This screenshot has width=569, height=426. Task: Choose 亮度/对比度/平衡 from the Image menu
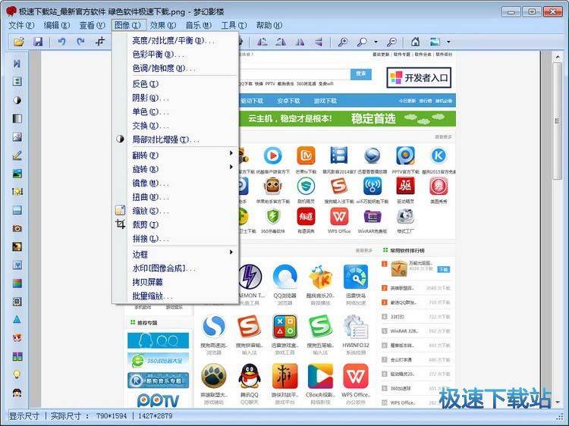pyautogui.click(x=173, y=40)
